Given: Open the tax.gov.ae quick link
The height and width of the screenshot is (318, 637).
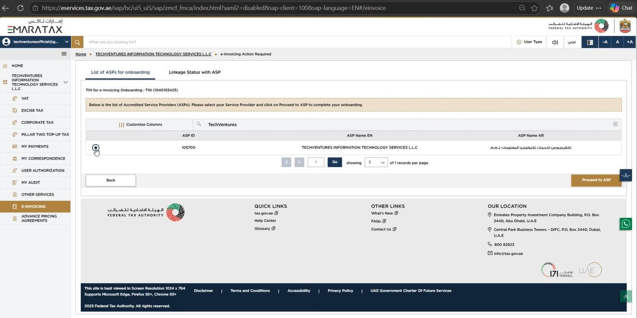Looking at the screenshot, I should pos(266,213).
